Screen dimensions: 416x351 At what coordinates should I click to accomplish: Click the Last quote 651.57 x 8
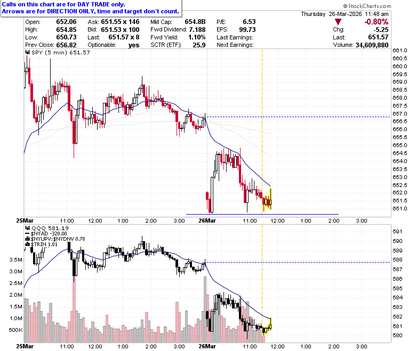[x=124, y=37]
